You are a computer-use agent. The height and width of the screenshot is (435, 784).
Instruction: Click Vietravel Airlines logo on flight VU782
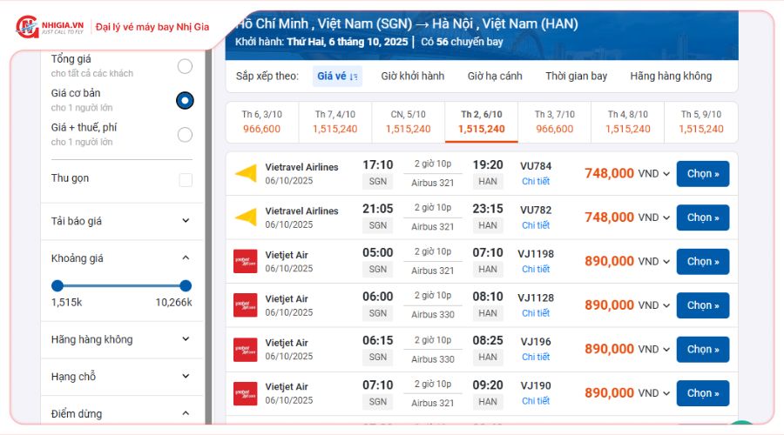coord(246,217)
